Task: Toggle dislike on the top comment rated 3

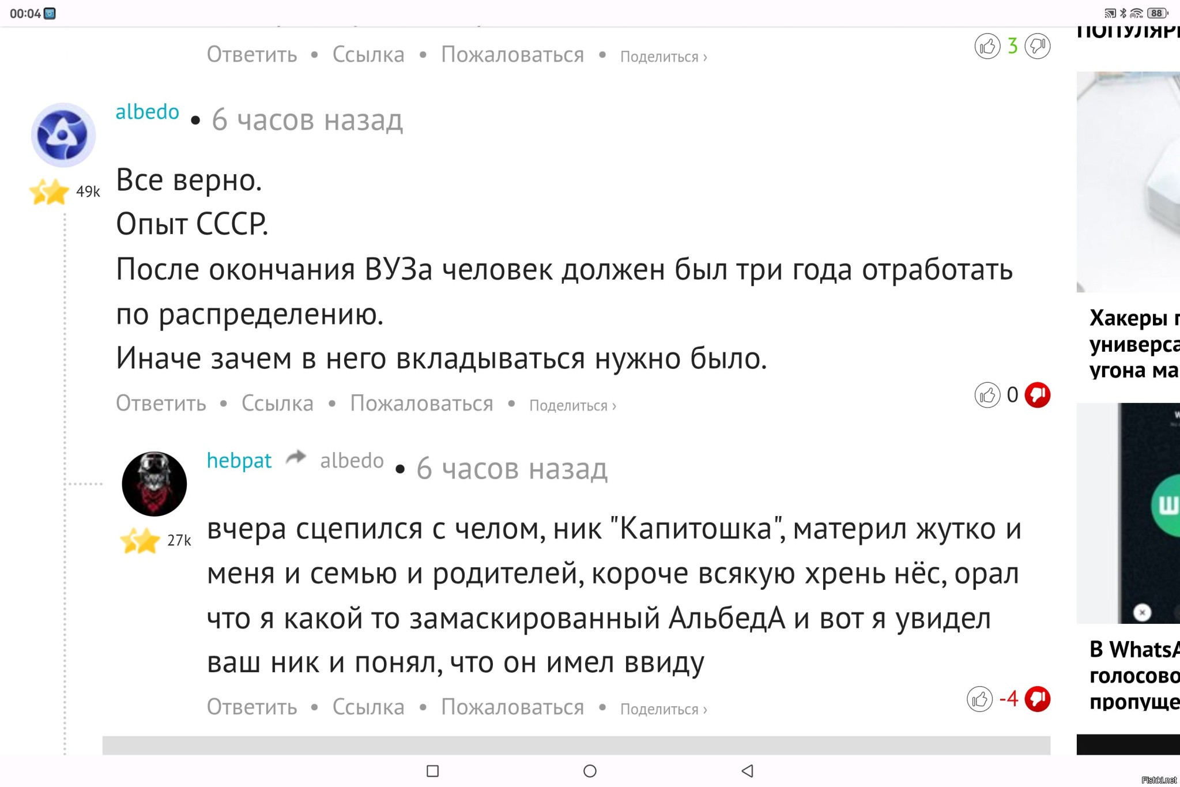Action: [1038, 46]
